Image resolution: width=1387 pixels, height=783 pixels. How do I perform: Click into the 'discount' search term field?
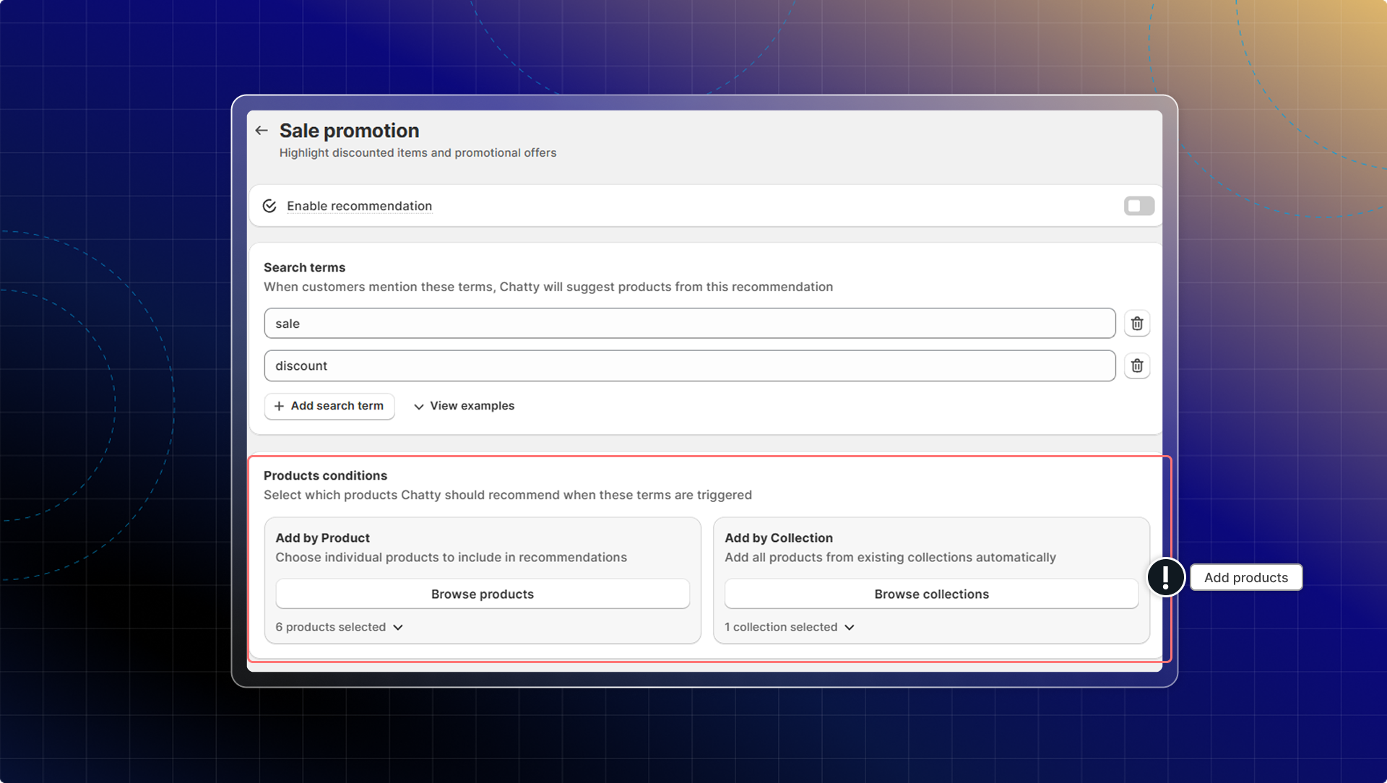click(x=689, y=366)
